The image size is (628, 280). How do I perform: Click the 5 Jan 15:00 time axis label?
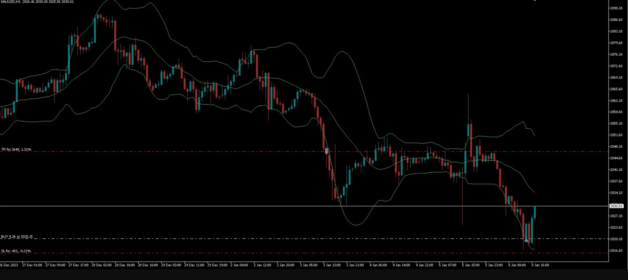[471, 265]
